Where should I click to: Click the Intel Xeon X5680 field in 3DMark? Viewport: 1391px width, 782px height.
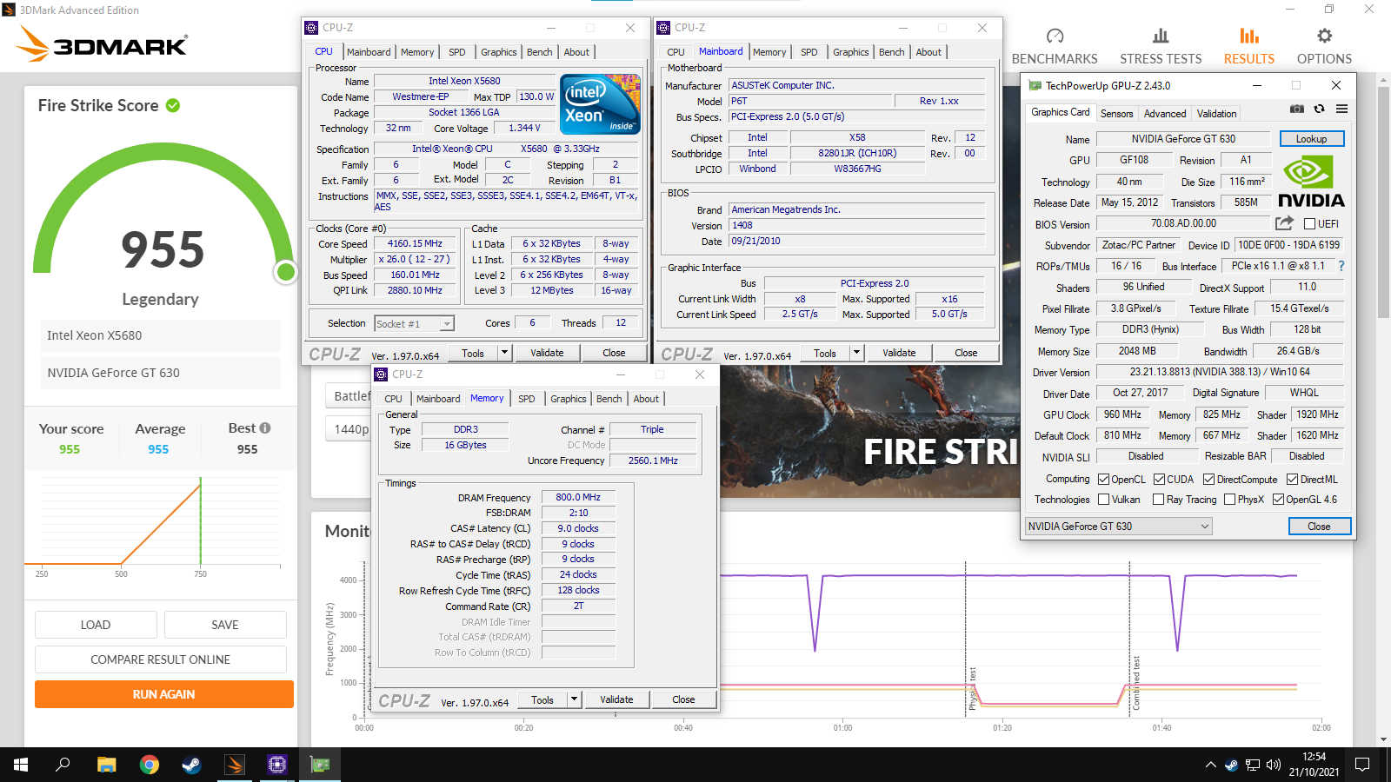pyautogui.click(x=161, y=335)
